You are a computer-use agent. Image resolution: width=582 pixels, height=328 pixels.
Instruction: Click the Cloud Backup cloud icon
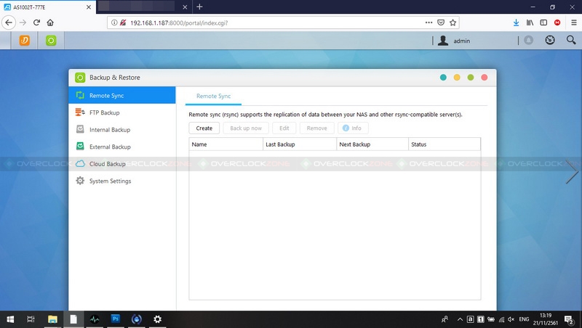pos(80,163)
